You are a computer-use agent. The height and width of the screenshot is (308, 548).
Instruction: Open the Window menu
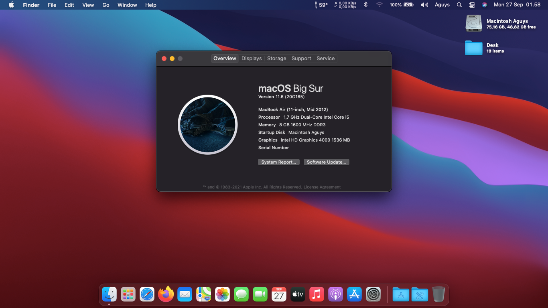[x=127, y=5]
